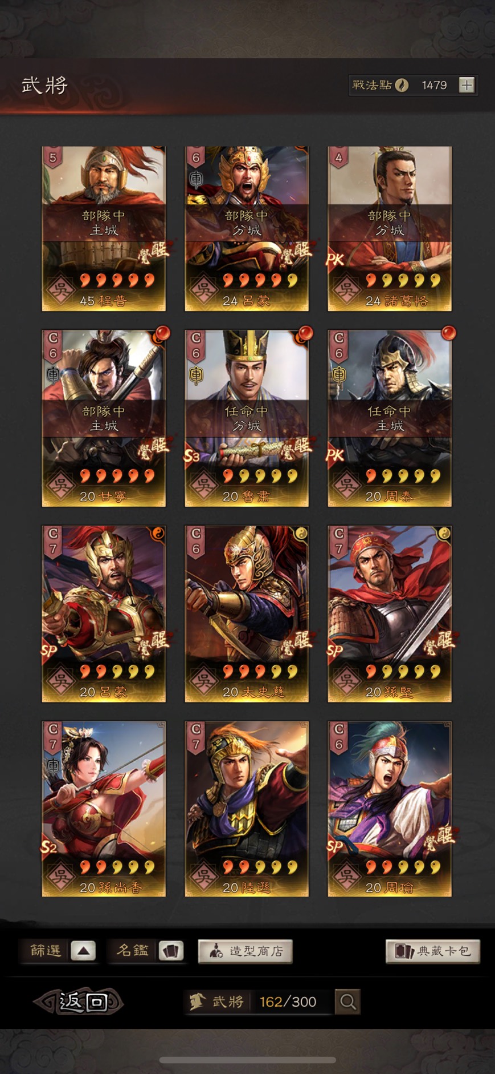
Task: Tap the red notification orb on 甘寧 card
Action: tap(162, 333)
